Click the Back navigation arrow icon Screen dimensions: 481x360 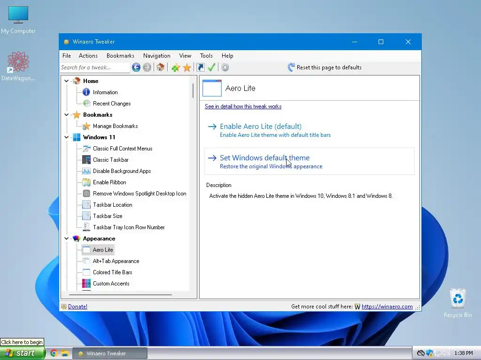click(x=136, y=67)
